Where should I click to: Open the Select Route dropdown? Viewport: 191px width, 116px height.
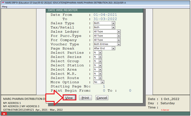tap(100, 78)
